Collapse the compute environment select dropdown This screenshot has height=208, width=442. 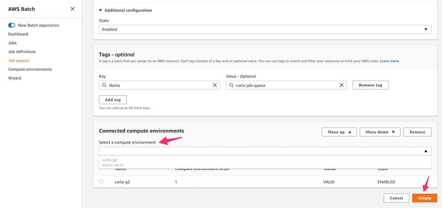tap(426, 151)
